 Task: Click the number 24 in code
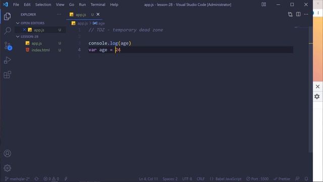tap(118, 50)
